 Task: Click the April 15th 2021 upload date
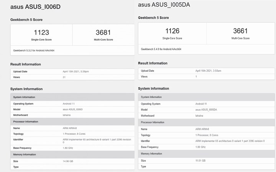(x=76, y=72)
